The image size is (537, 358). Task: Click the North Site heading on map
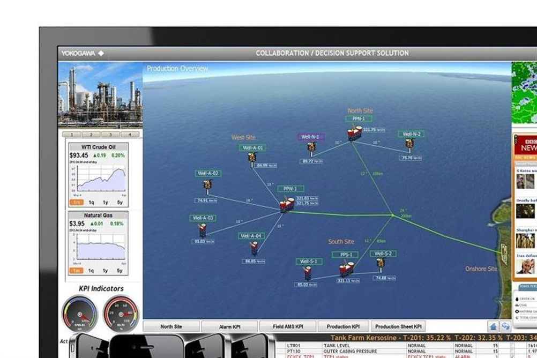[x=360, y=110]
